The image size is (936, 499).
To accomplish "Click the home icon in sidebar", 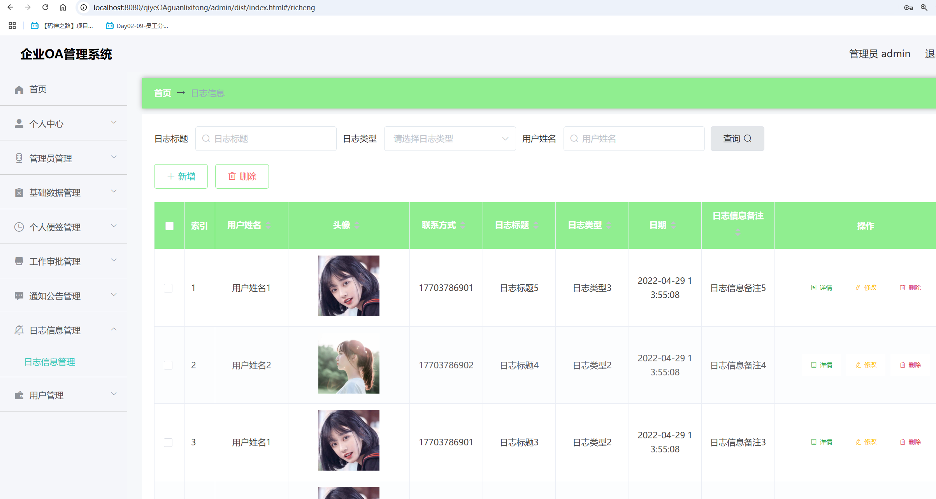I will 19,89.
